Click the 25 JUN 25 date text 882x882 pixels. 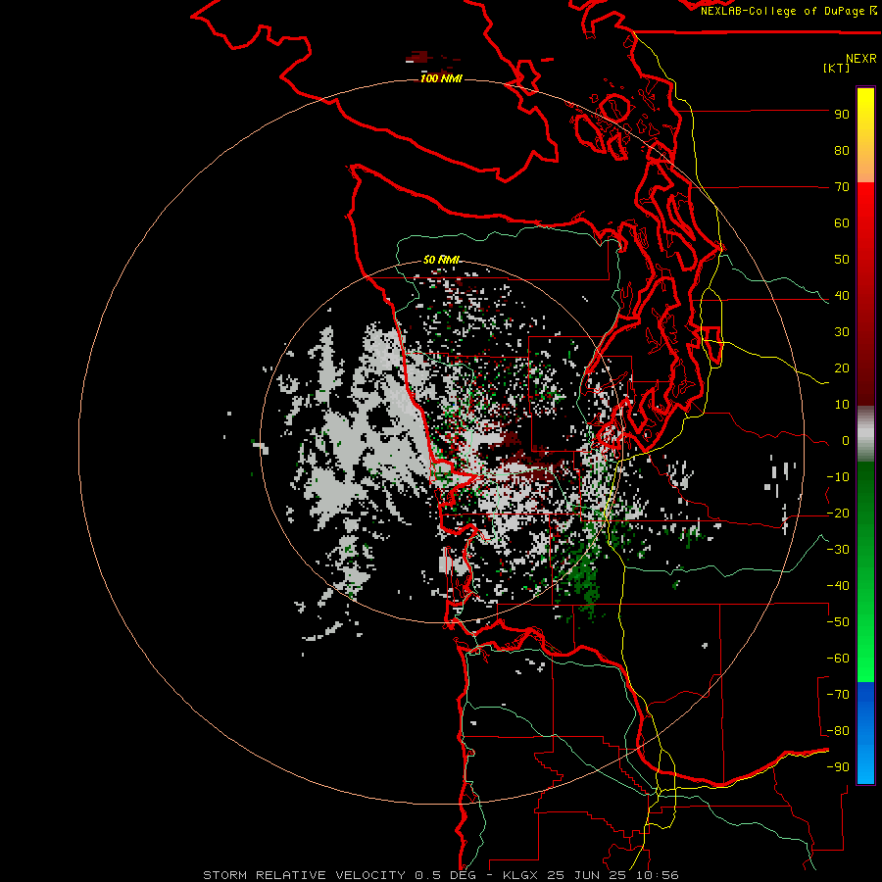588,875
